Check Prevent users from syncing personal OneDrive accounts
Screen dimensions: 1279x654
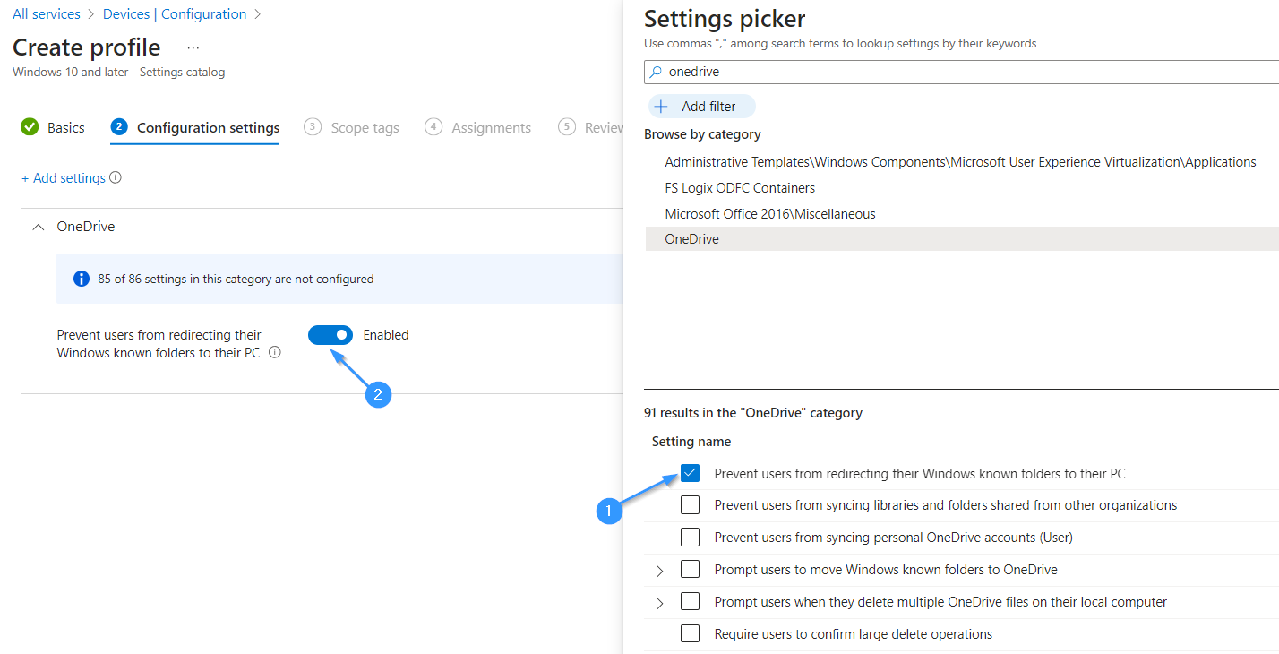pos(690,538)
